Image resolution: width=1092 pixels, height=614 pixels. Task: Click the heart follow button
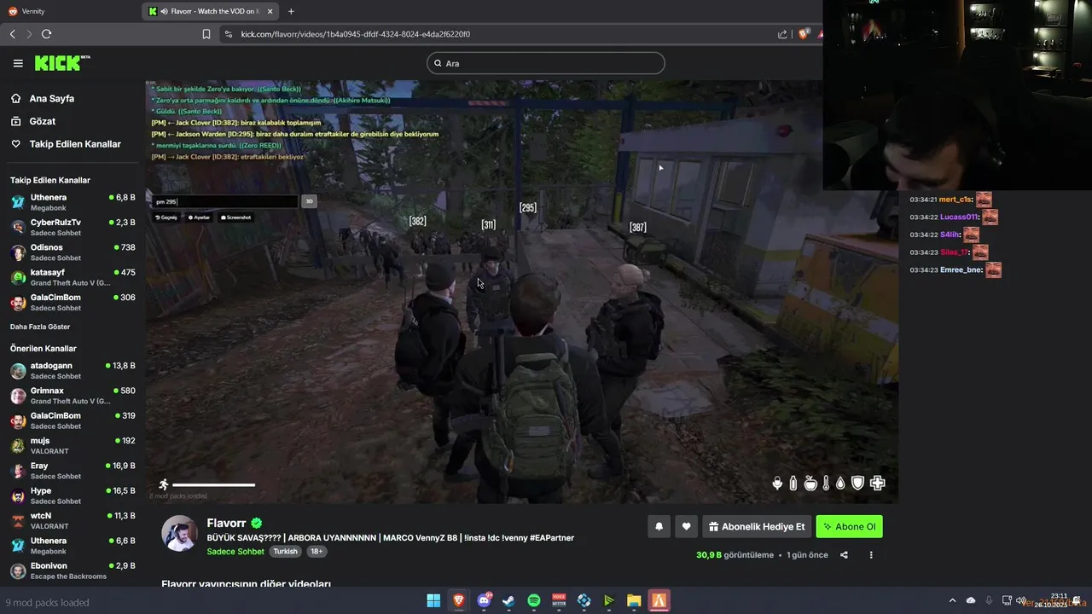(x=686, y=527)
